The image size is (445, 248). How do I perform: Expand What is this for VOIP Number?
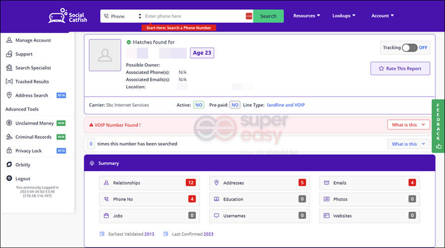(x=408, y=124)
